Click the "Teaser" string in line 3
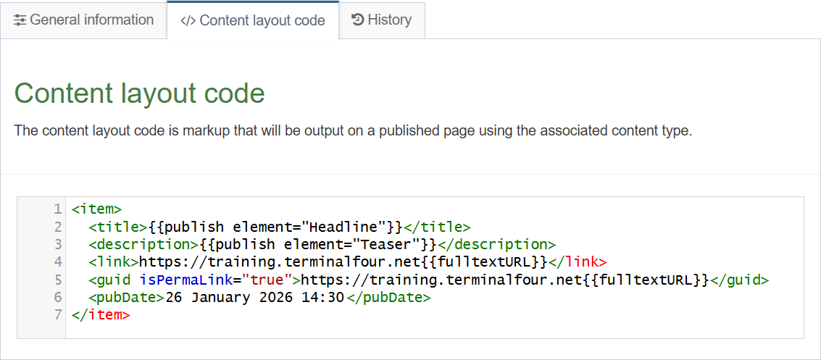The height and width of the screenshot is (360, 821). point(387,244)
